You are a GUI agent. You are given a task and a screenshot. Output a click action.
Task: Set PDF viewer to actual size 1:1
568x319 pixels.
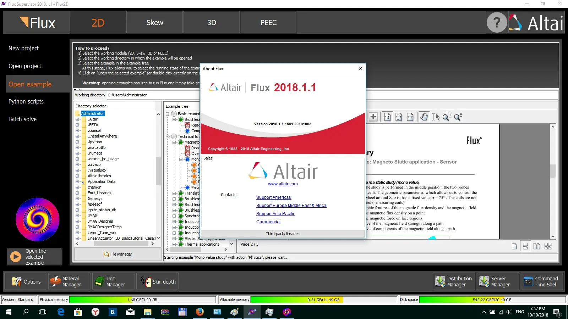(x=387, y=117)
